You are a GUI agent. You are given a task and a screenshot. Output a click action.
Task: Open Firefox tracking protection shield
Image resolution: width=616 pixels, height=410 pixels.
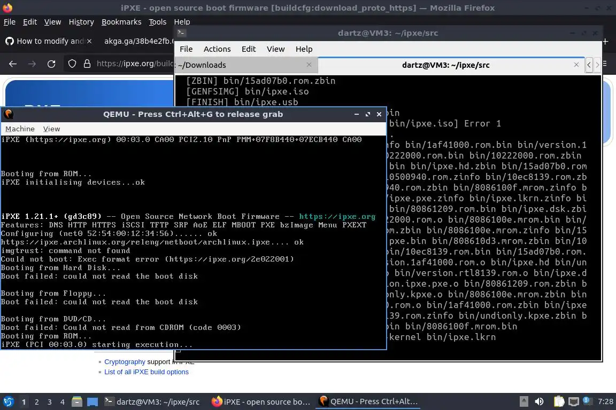72,64
